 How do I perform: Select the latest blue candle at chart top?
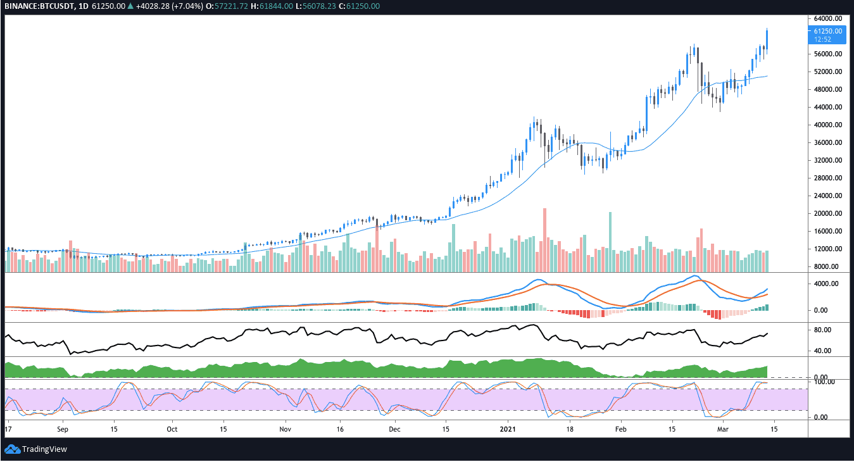point(767,39)
